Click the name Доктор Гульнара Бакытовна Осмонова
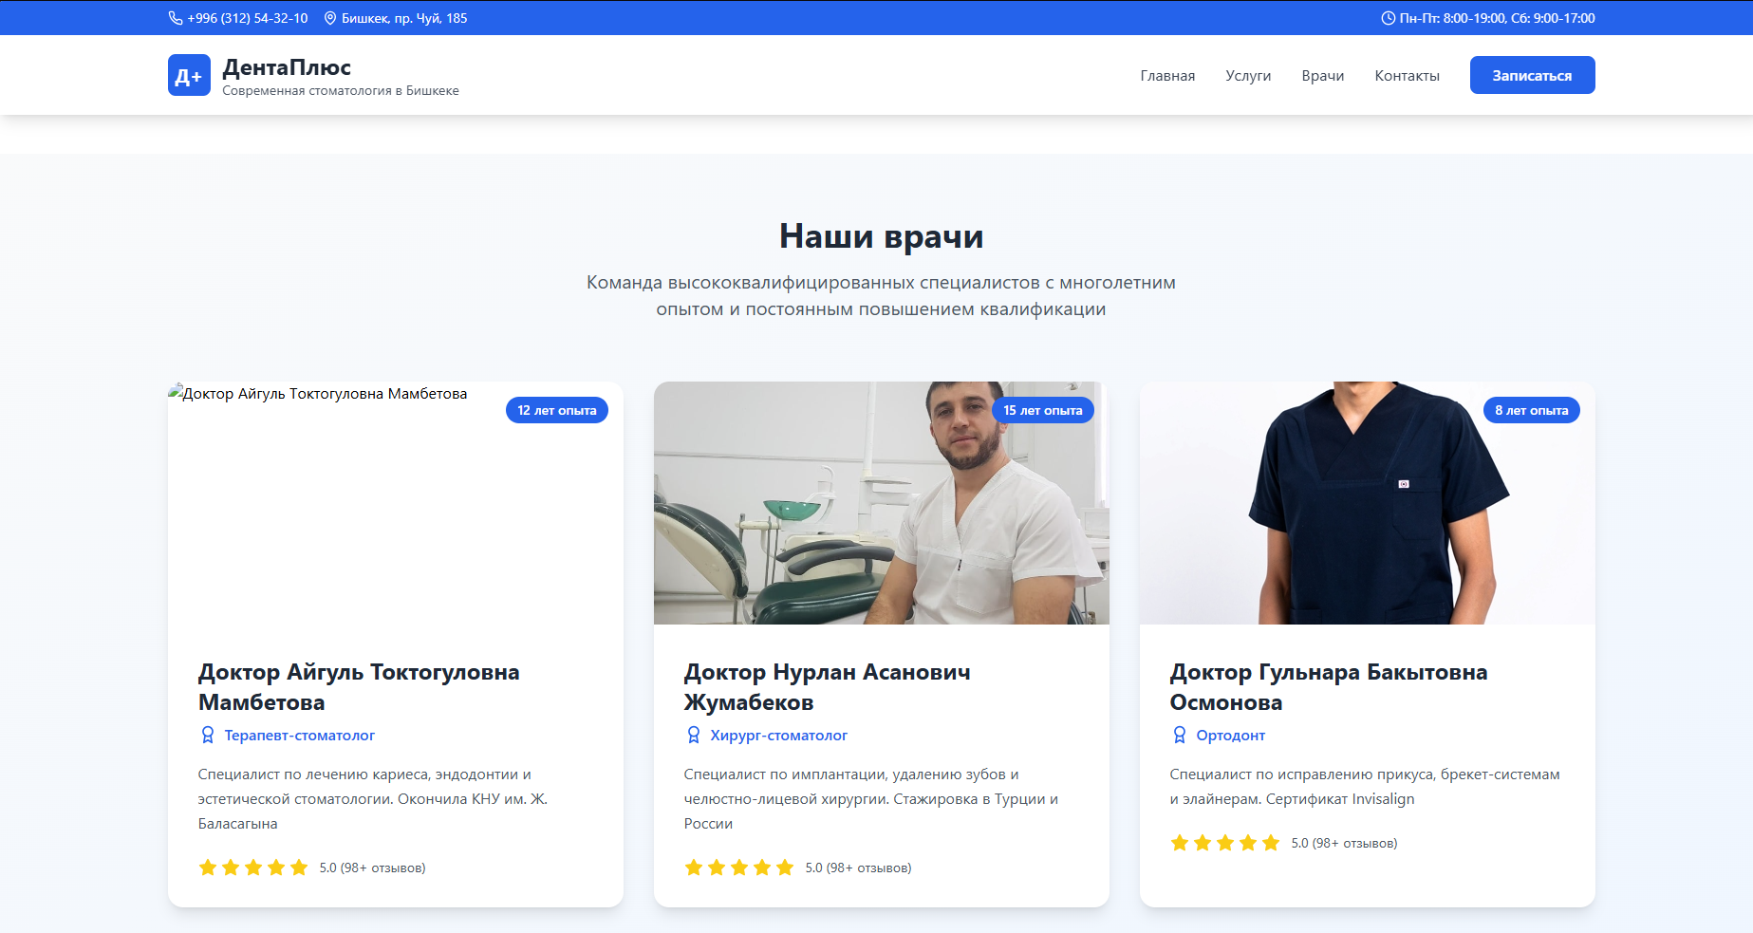Viewport: 1753px width, 933px height. [1329, 687]
